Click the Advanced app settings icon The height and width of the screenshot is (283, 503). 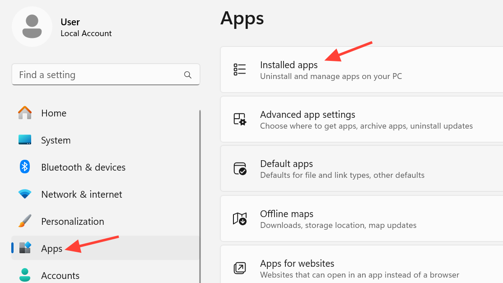pos(240,119)
